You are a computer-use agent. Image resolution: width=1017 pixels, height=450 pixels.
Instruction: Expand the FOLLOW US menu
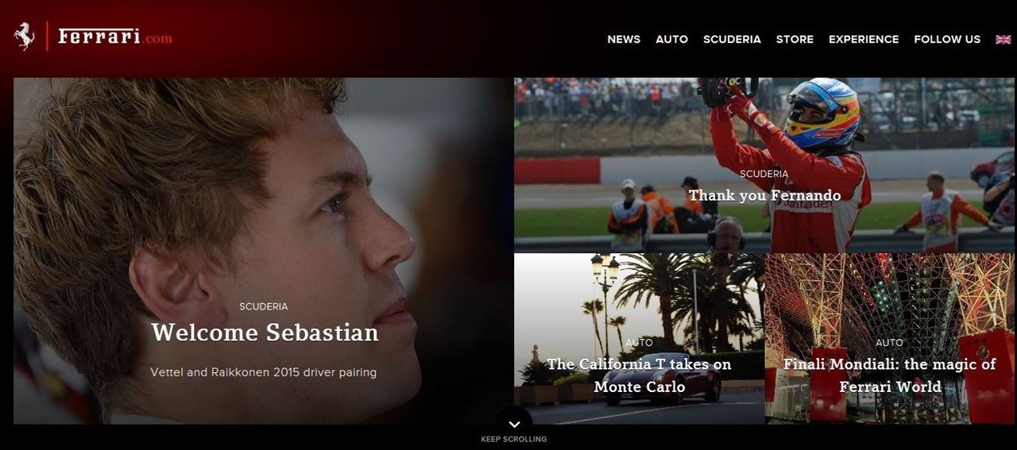947,39
